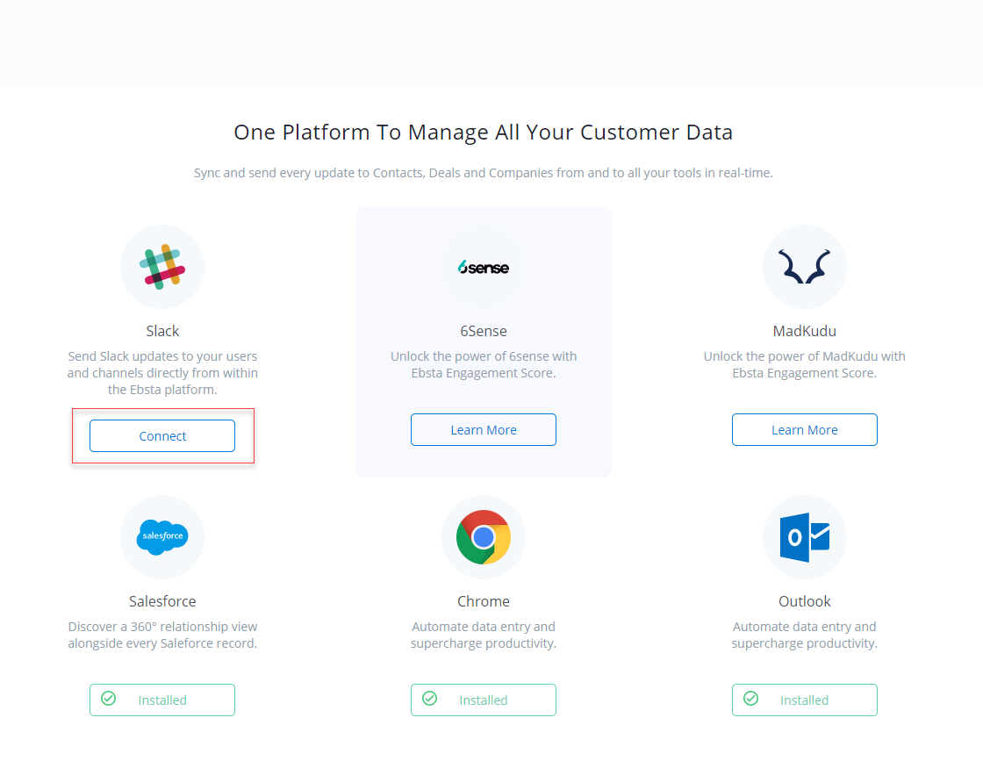
Task: Click Chrome installed checkmark icon
Action: pos(430,700)
